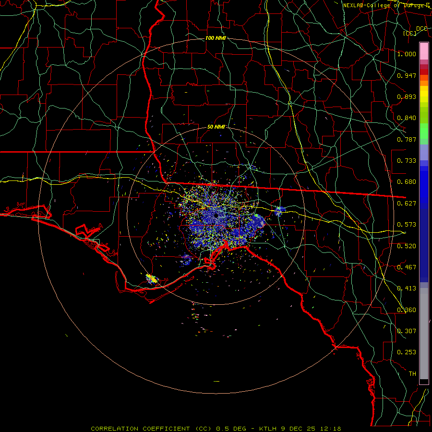Viewport: 432px width, 432px height.
Task: Click the 1.000 color scale value
Action: [x=407, y=54]
